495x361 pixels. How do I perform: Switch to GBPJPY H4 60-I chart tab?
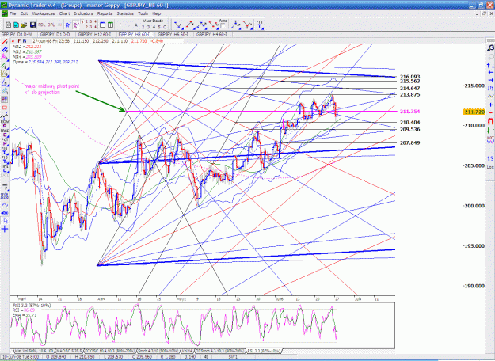(211, 34)
